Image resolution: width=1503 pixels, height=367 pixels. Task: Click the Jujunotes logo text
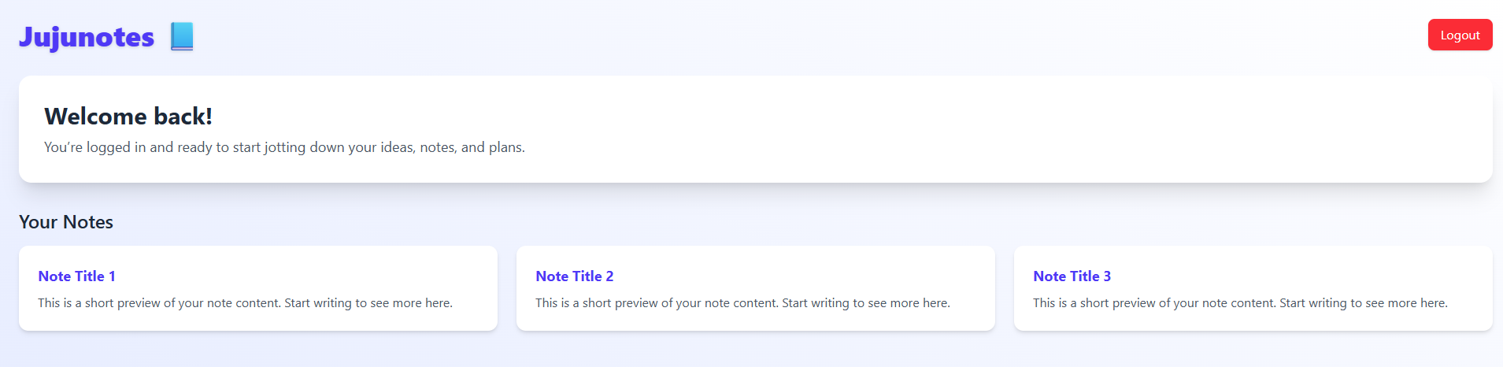point(87,37)
